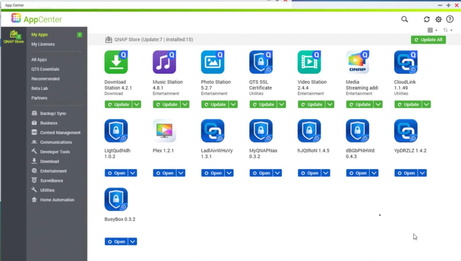Open My Licenses page
This screenshot has width=461, height=261.
pyautogui.click(x=43, y=44)
